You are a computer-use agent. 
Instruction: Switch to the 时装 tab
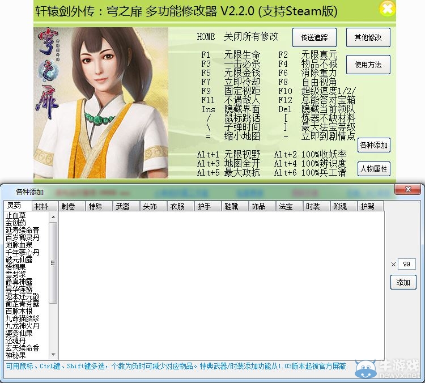pos(316,206)
